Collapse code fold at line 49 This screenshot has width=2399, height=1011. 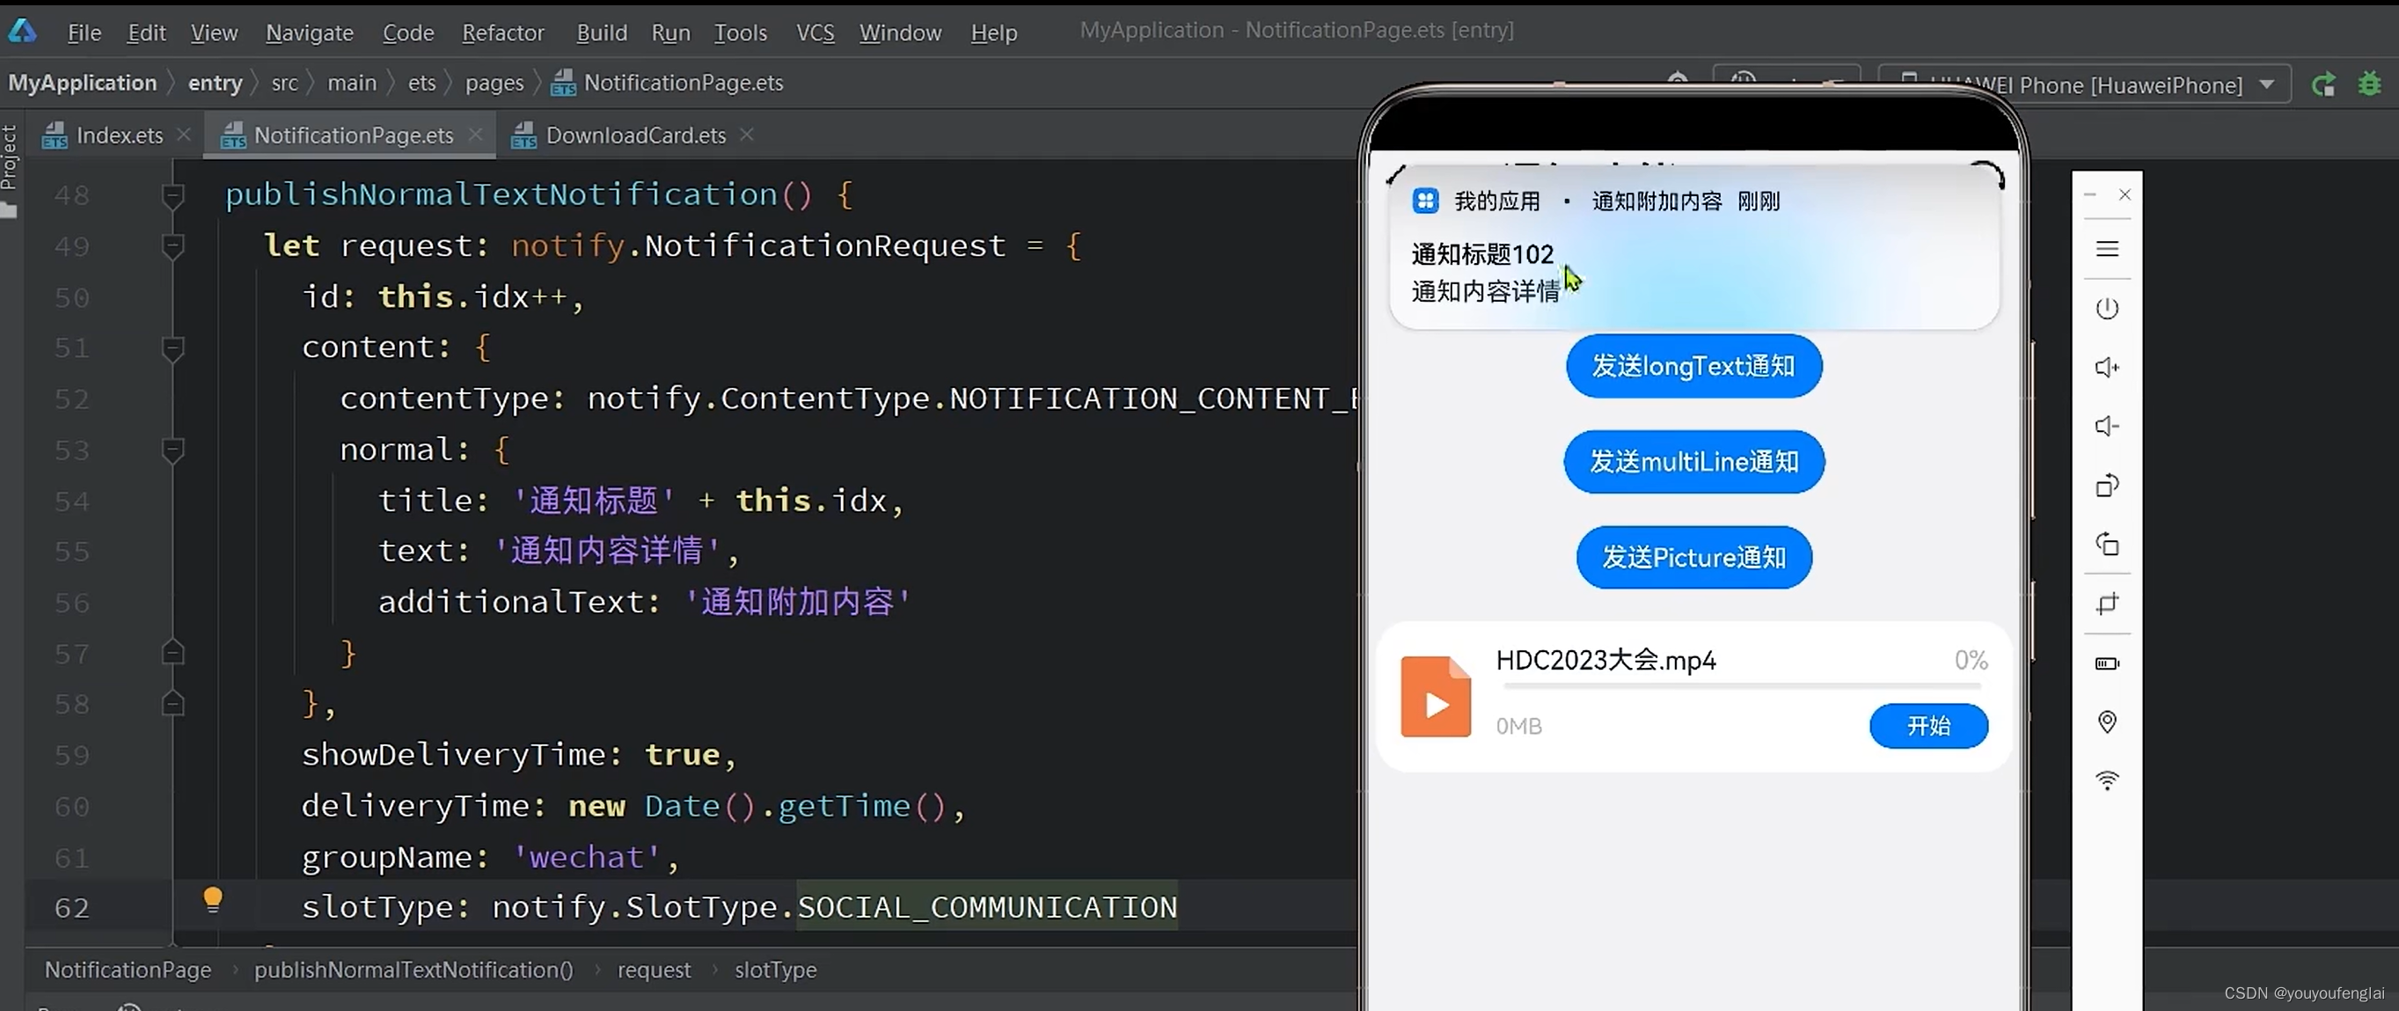click(x=172, y=246)
